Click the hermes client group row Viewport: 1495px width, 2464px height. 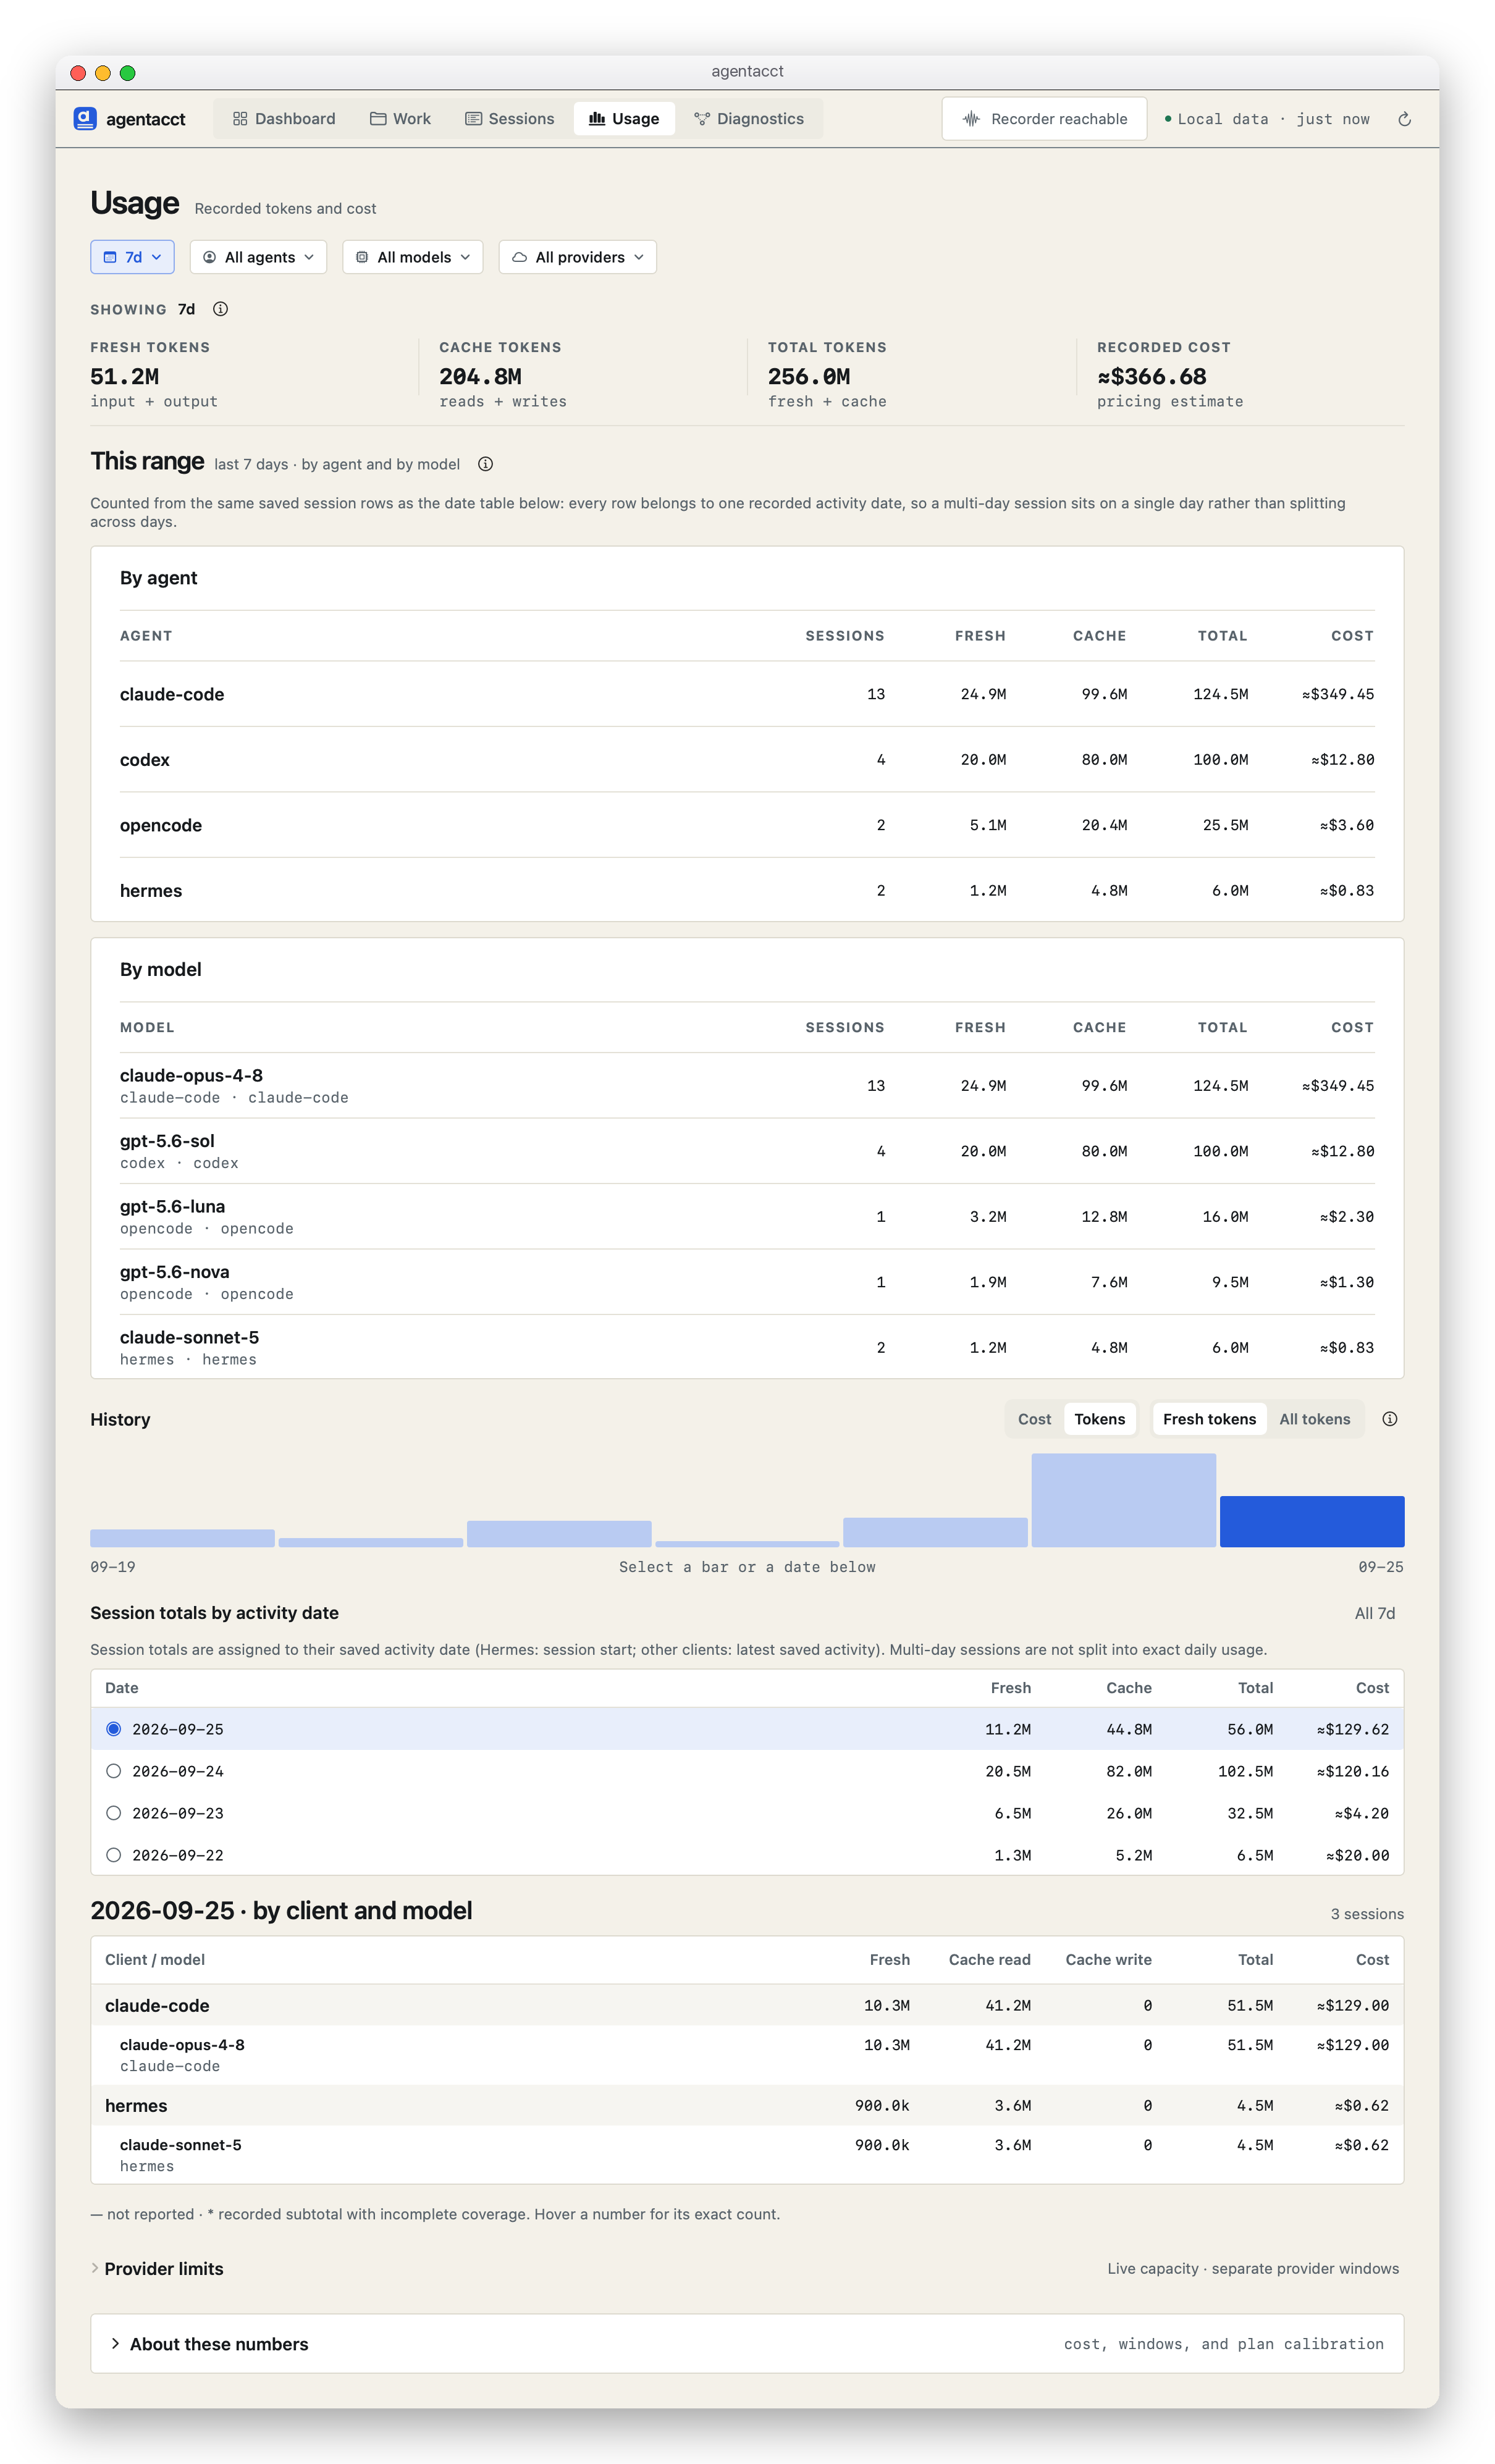click(x=747, y=2105)
